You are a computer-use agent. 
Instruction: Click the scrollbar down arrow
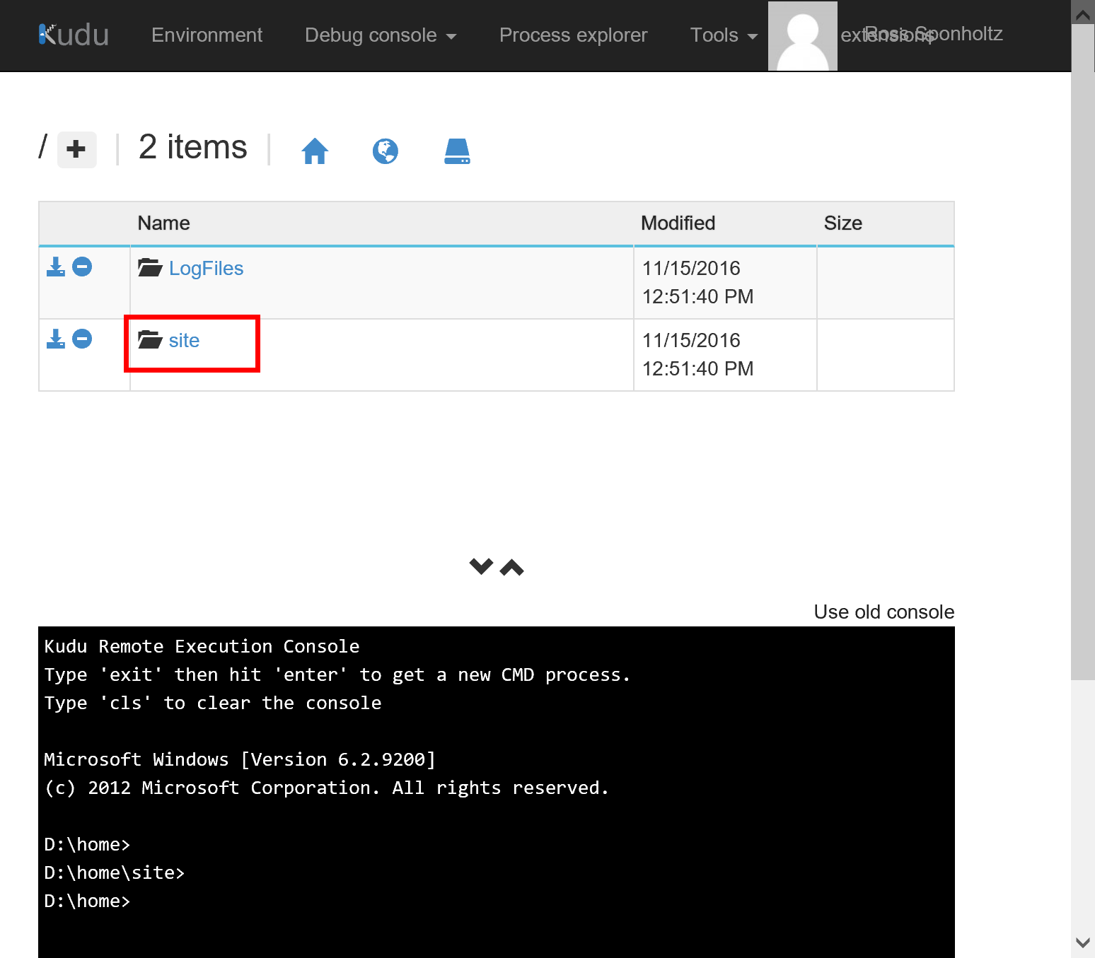click(x=1082, y=942)
